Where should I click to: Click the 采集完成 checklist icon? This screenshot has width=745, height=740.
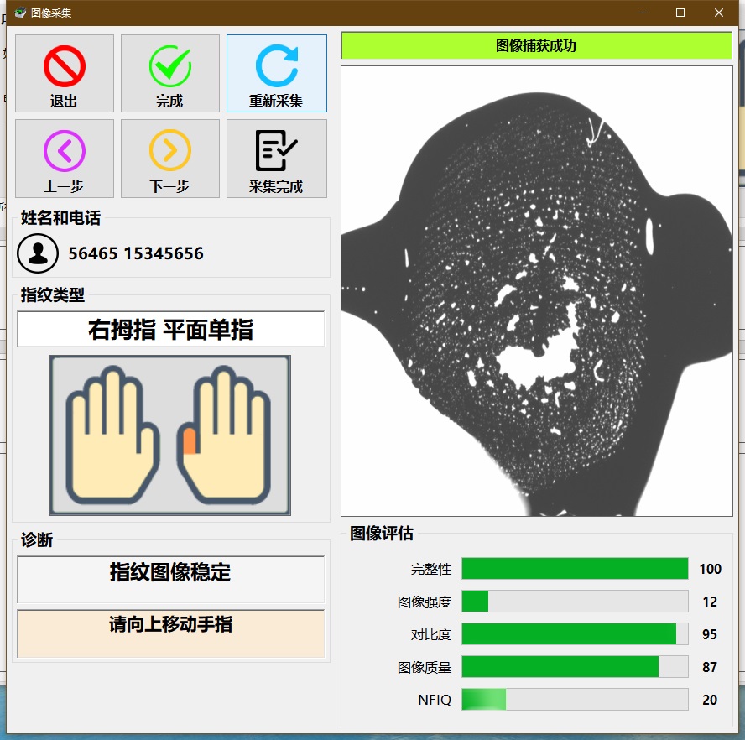[x=276, y=151]
